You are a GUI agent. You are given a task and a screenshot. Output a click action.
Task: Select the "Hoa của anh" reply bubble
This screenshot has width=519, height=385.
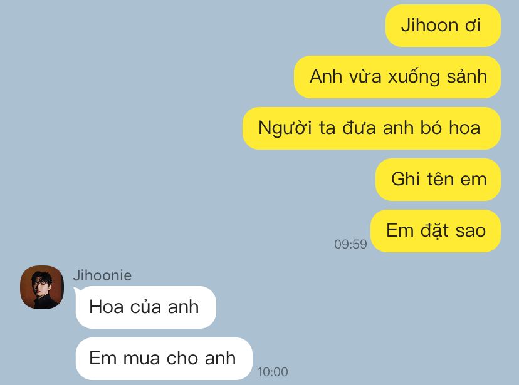pyautogui.click(x=145, y=307)
